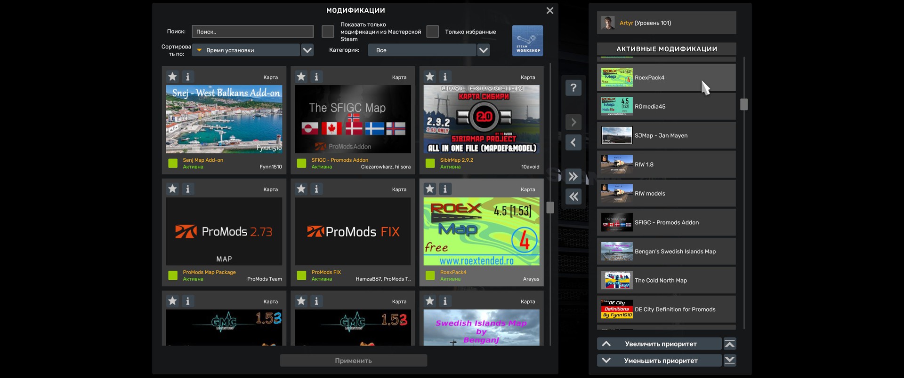The image size is (904, 378).
Task: Open Senj West Balkans Add-on thumbnail
Action: pos(224,119)
